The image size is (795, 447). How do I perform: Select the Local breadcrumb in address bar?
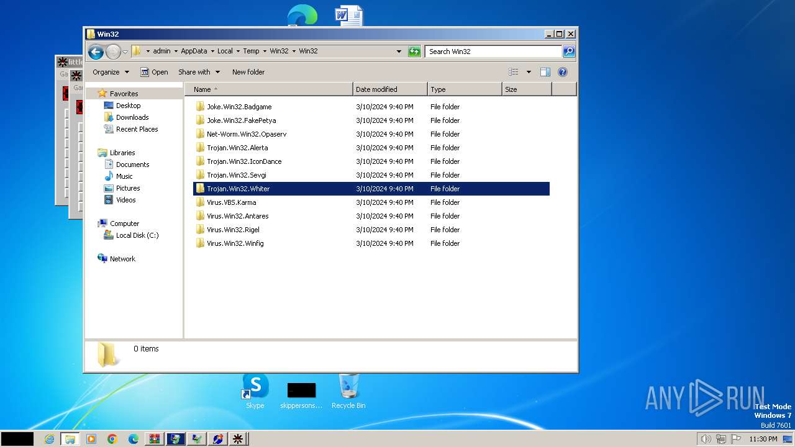click(225, 51)
